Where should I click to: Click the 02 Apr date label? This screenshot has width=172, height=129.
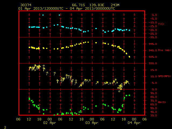(49, 123)
